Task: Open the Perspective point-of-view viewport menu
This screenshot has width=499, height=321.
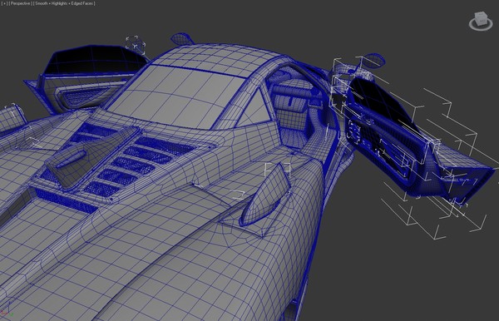Action: click(20, 3)
